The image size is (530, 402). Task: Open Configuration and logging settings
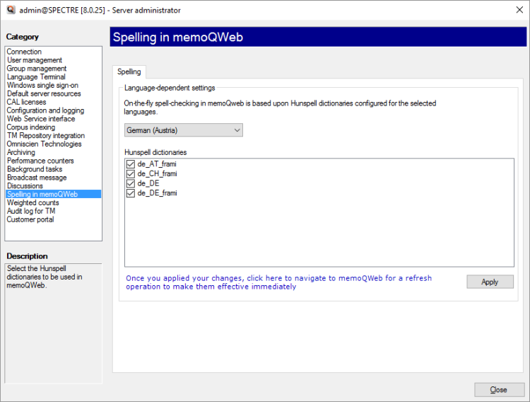pyautogui.click(x=45, y=110)
